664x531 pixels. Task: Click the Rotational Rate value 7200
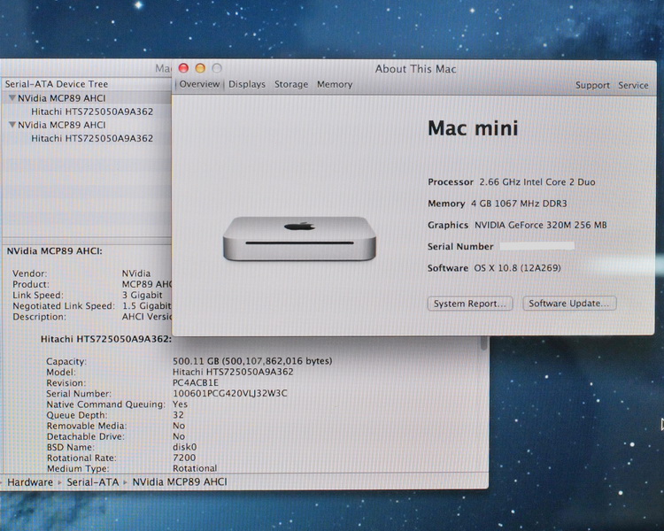(x=184, y=458)
